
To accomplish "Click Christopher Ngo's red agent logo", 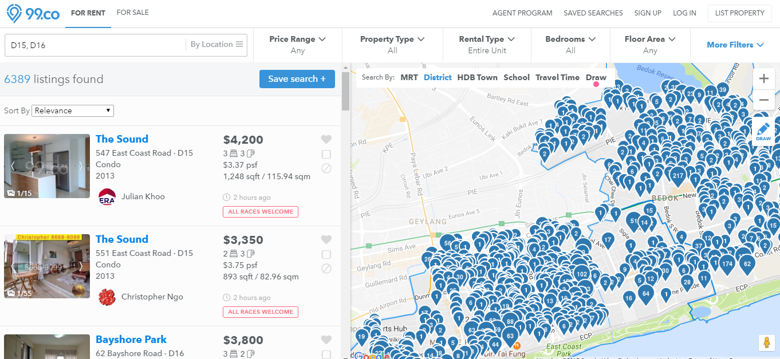I will click(107, 297).
